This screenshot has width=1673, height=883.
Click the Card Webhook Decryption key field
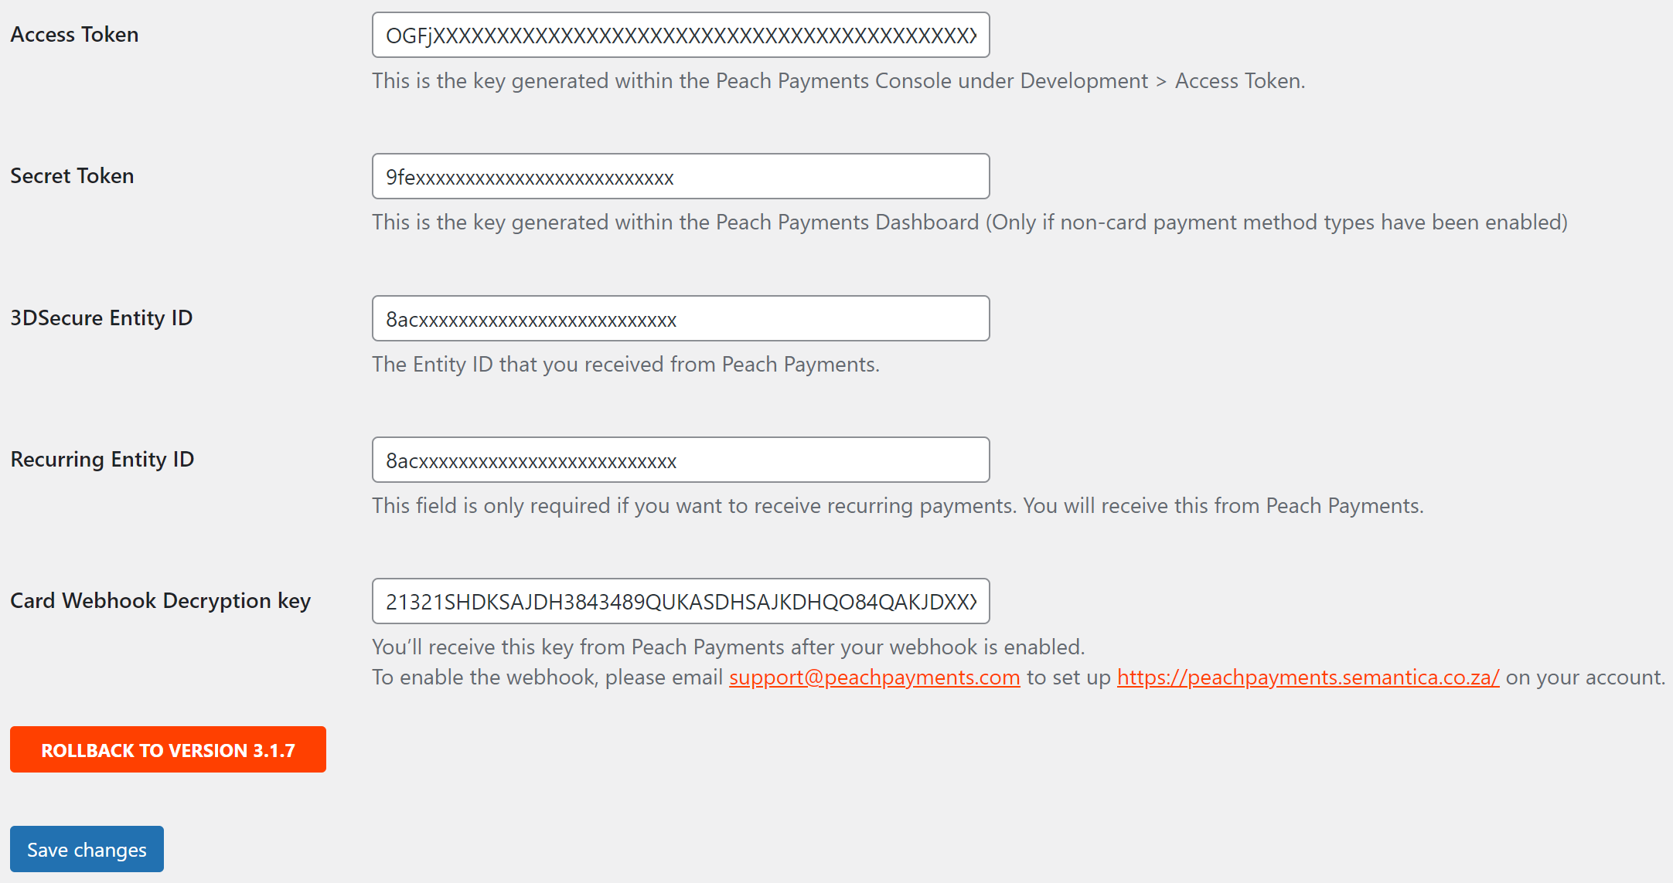680,601
